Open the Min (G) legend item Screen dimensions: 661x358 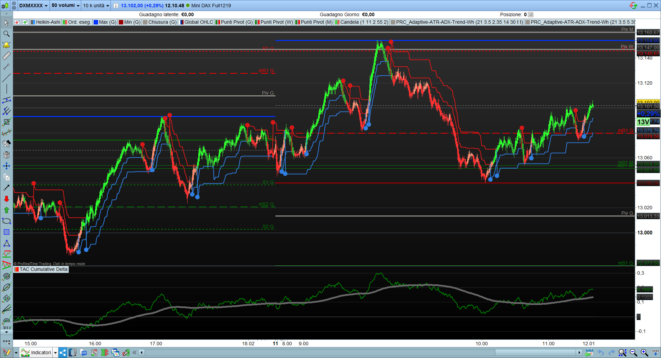pyautogui.click(x=130, y=22)
